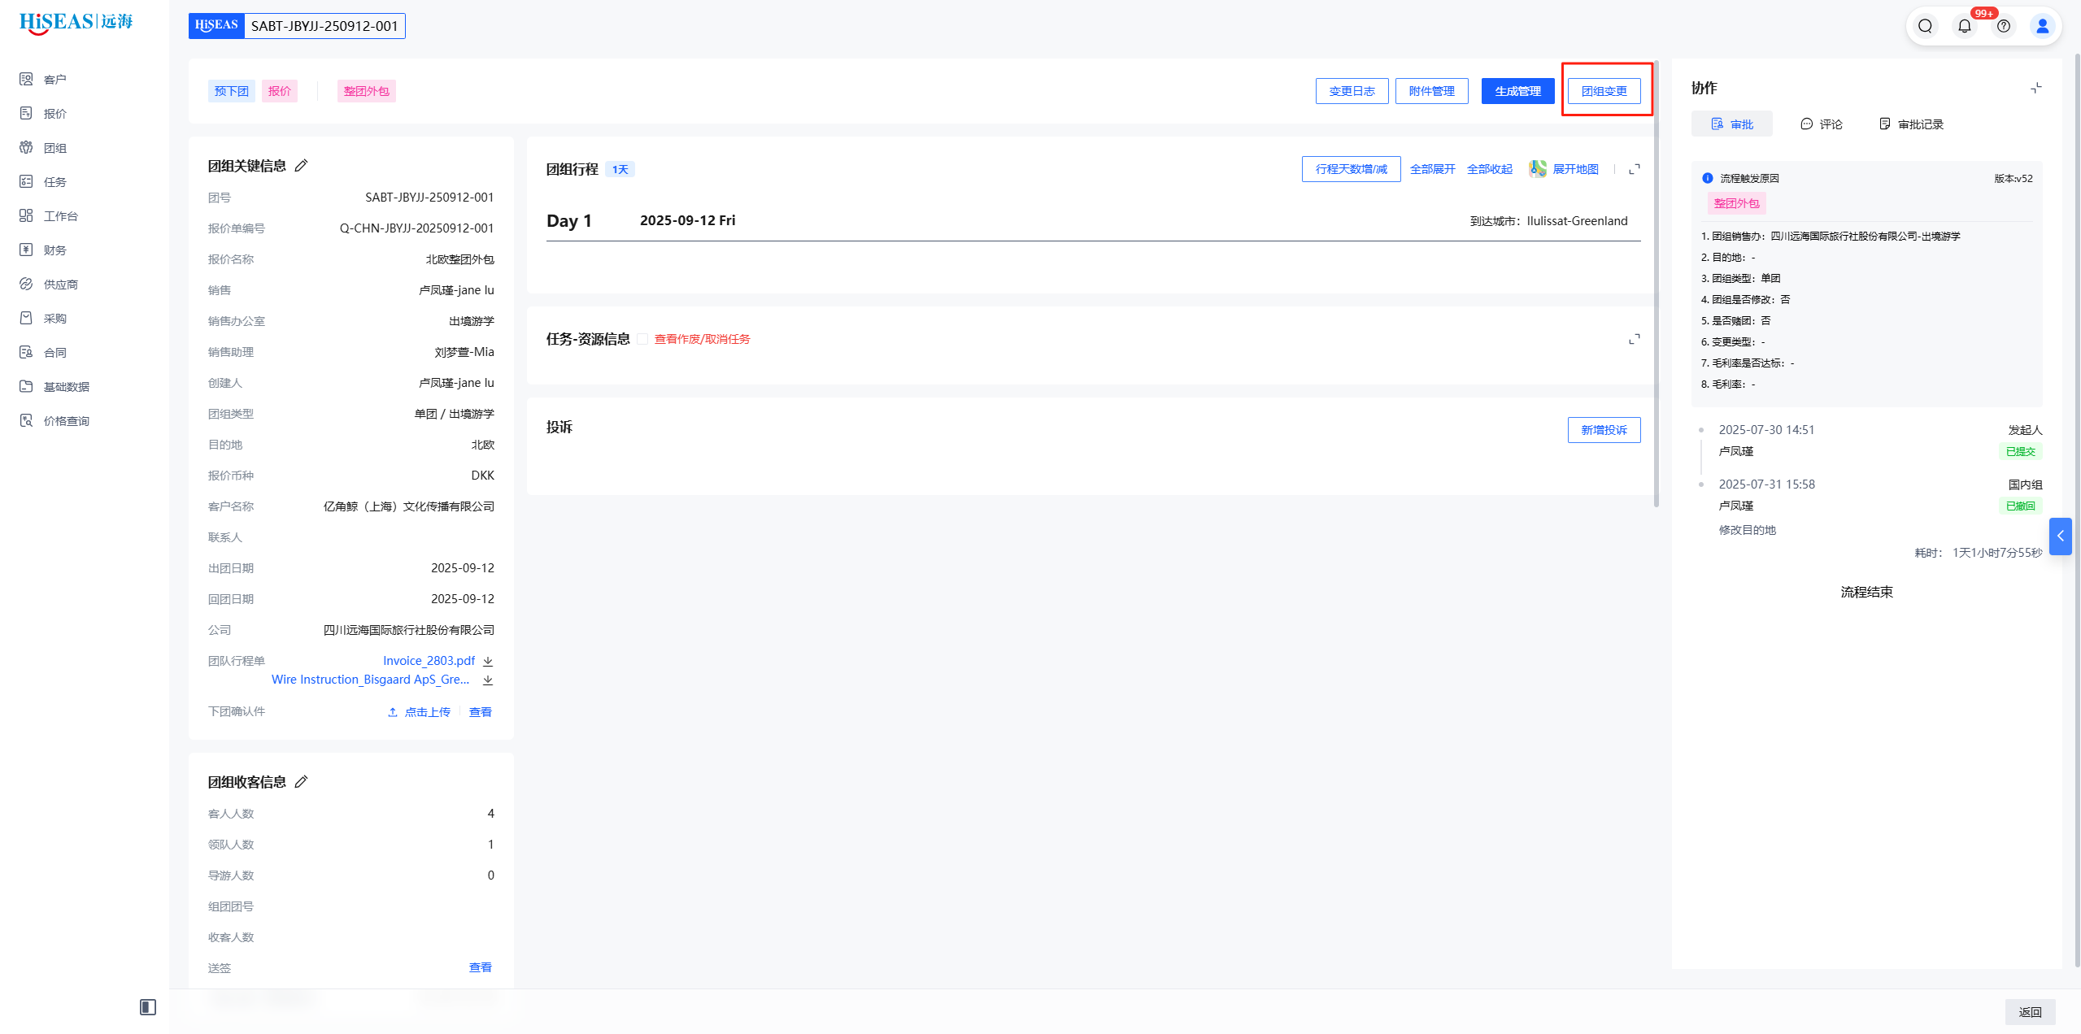The height and width of the screenshot is (1034, 2081).
Task: Edit 团组关键信息 with the pencil icon
Action: [x=301, y=166]
